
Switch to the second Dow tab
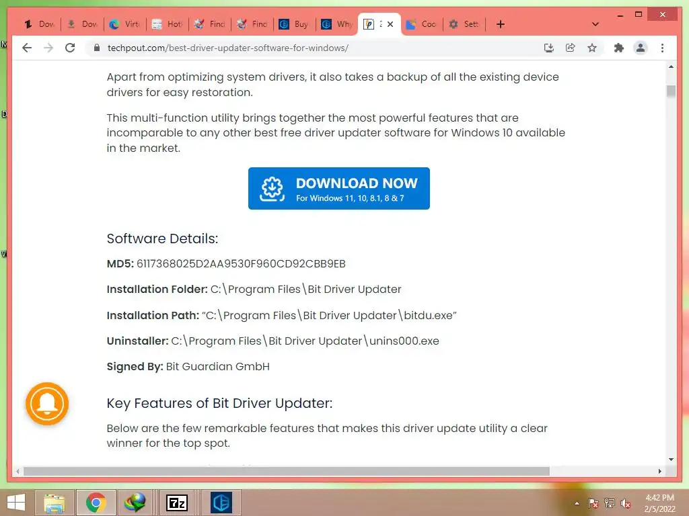[x=83, y=24]
